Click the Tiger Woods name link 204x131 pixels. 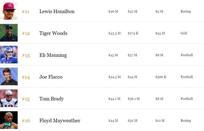pyautogui.click(x=53, y=33)
